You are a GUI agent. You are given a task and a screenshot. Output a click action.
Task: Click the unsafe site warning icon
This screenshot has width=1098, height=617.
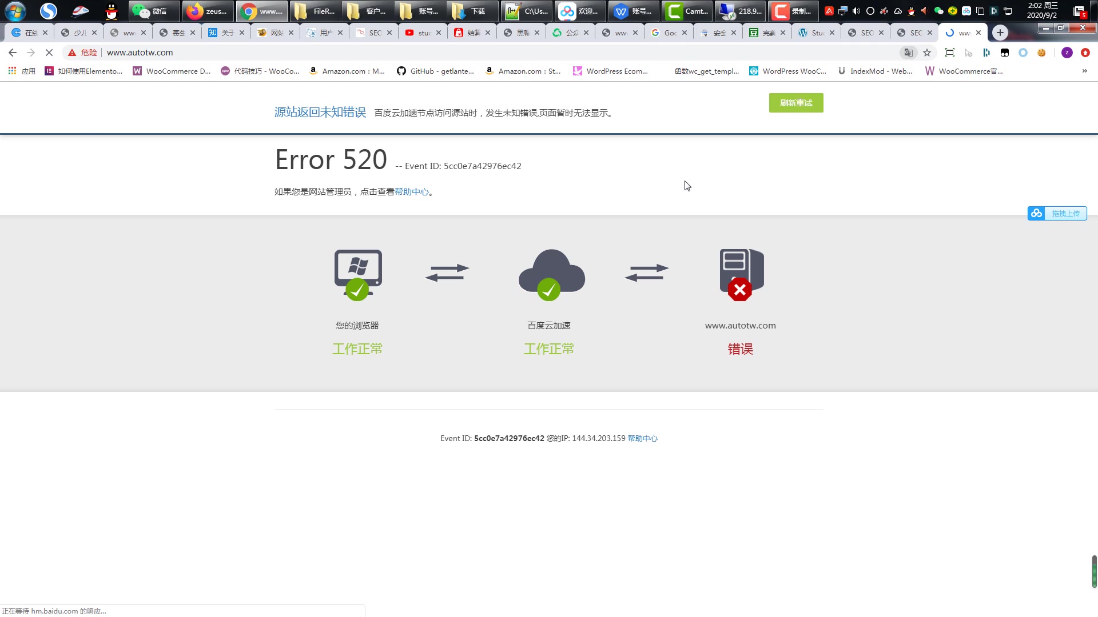click(x=72, y=53)
